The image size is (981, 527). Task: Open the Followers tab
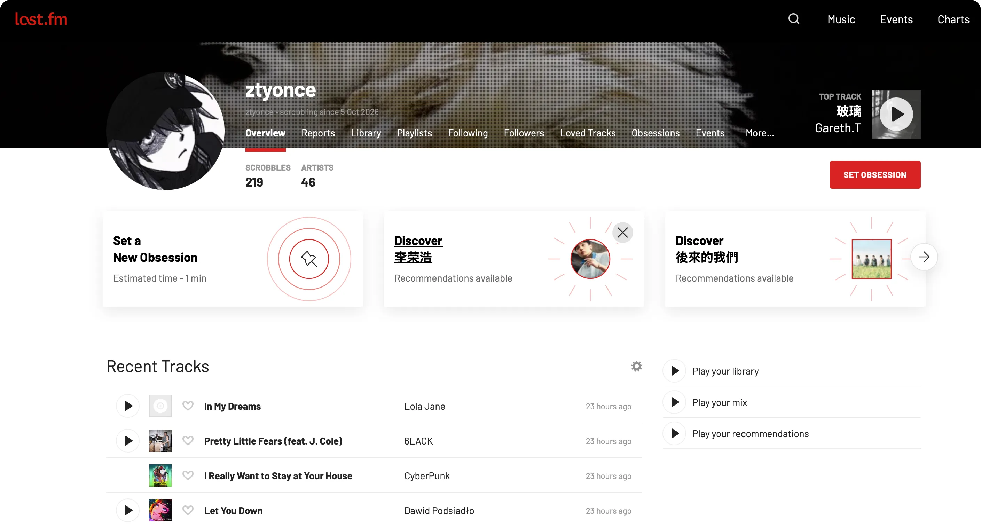(524, 133)
